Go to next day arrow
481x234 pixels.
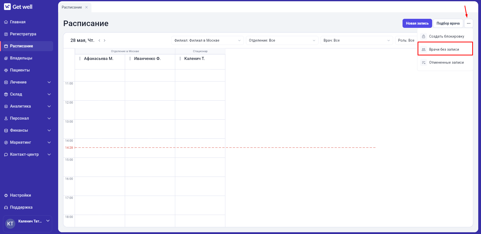point(105,40)
